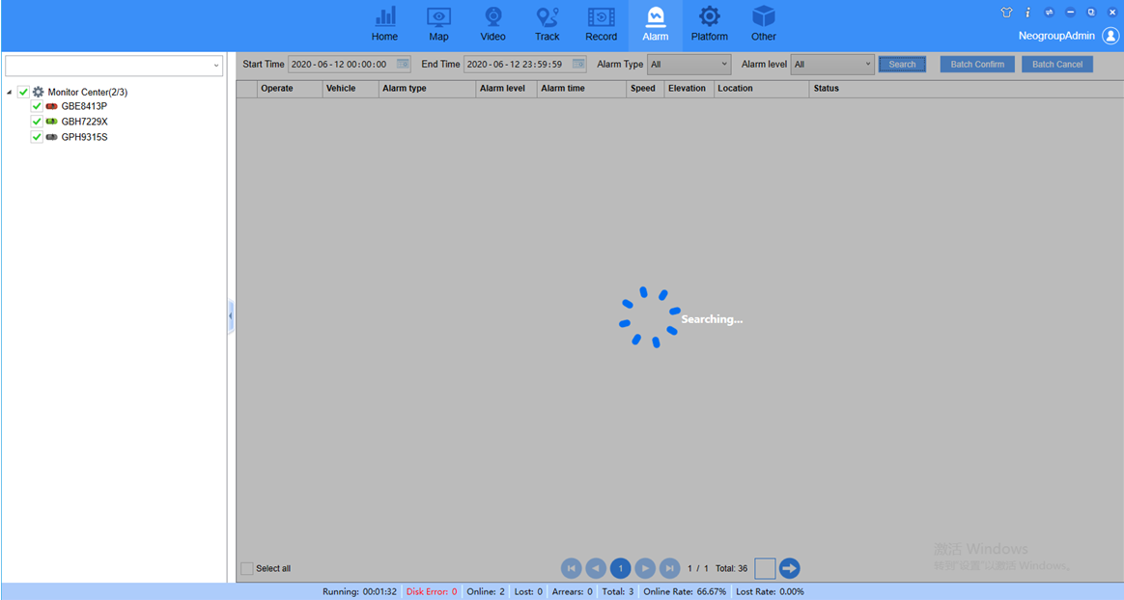Open the Map view
The height and width of the screenshot is (600, 1124).
click(x=438, y=24)
